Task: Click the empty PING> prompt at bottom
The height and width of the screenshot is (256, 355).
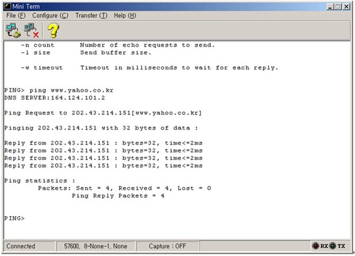Action: [x=15, y=218]
